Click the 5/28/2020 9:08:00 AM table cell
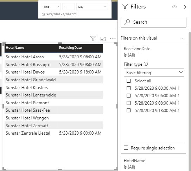The height and width of the screenshot is (171, 191). coord(80,64)
